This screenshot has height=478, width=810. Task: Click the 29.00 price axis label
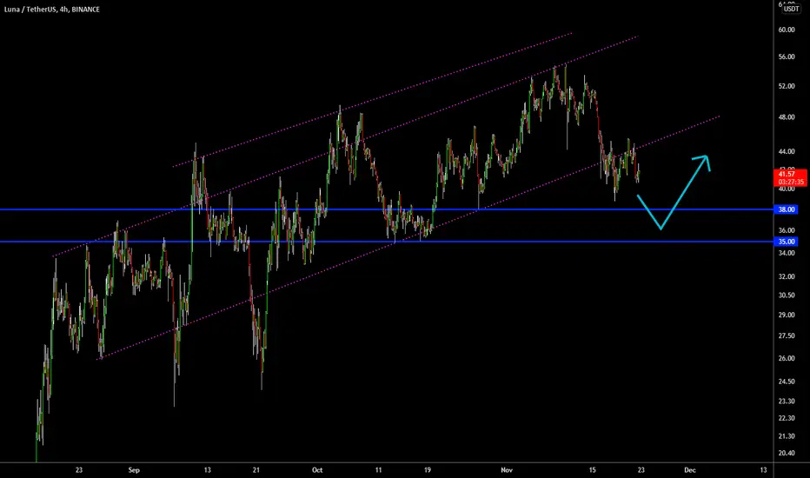pyautogui.click(x=787, y=315)
